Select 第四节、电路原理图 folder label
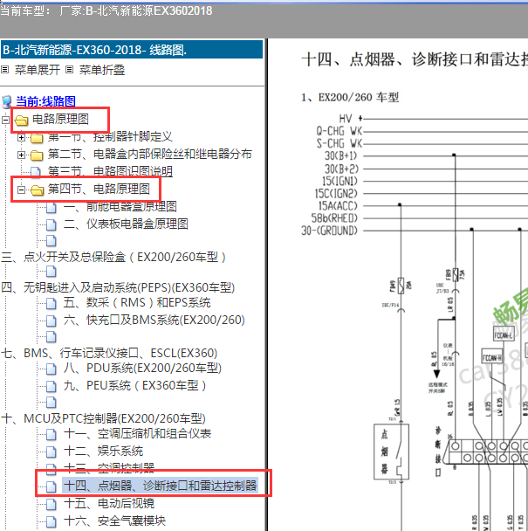The image size is (528, 531). point(99,190)
